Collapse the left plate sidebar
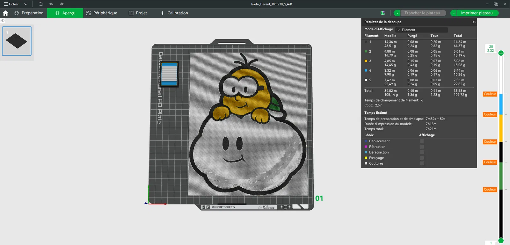510x245 pixels. click(3, 20)
